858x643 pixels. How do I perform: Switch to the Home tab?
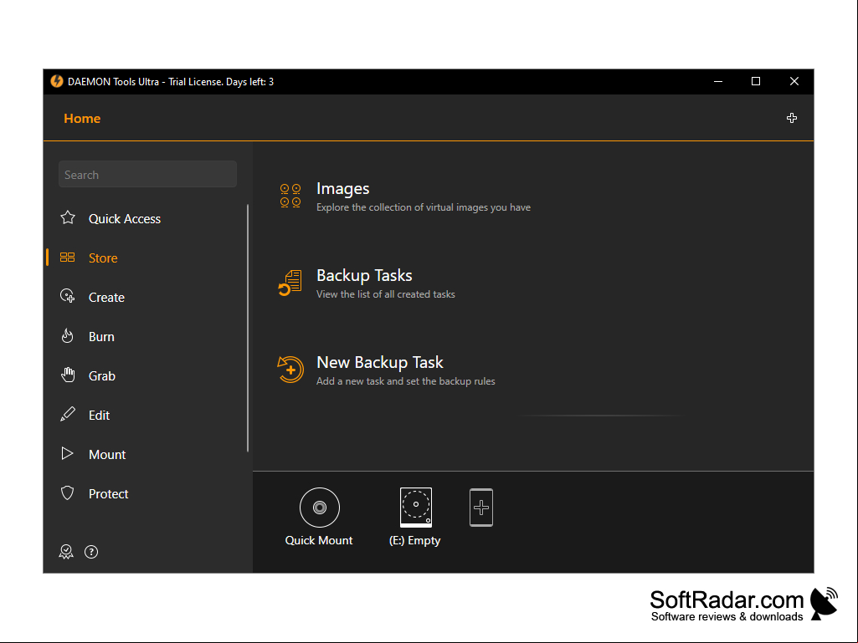[82, 119]
